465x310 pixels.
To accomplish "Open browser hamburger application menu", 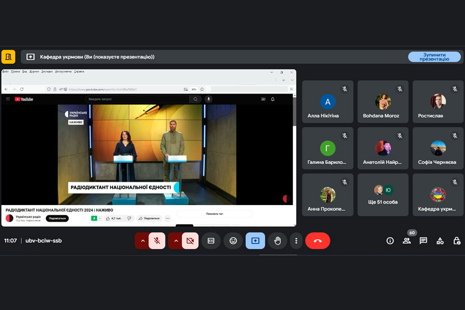I will 291,89.
